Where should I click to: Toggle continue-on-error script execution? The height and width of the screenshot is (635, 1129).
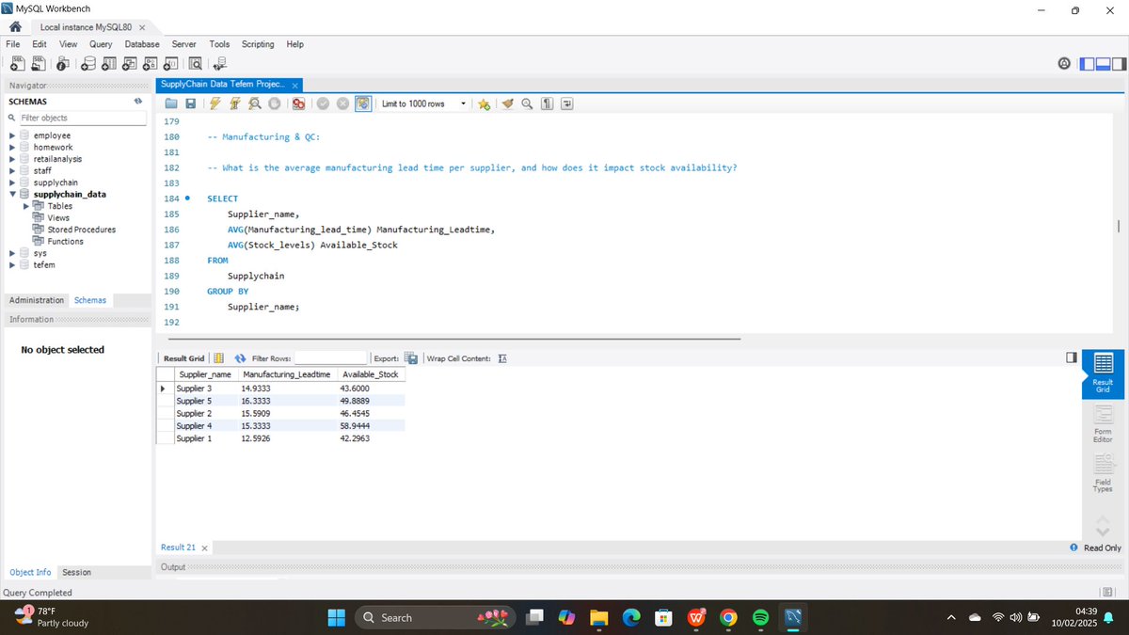[298, 103]
